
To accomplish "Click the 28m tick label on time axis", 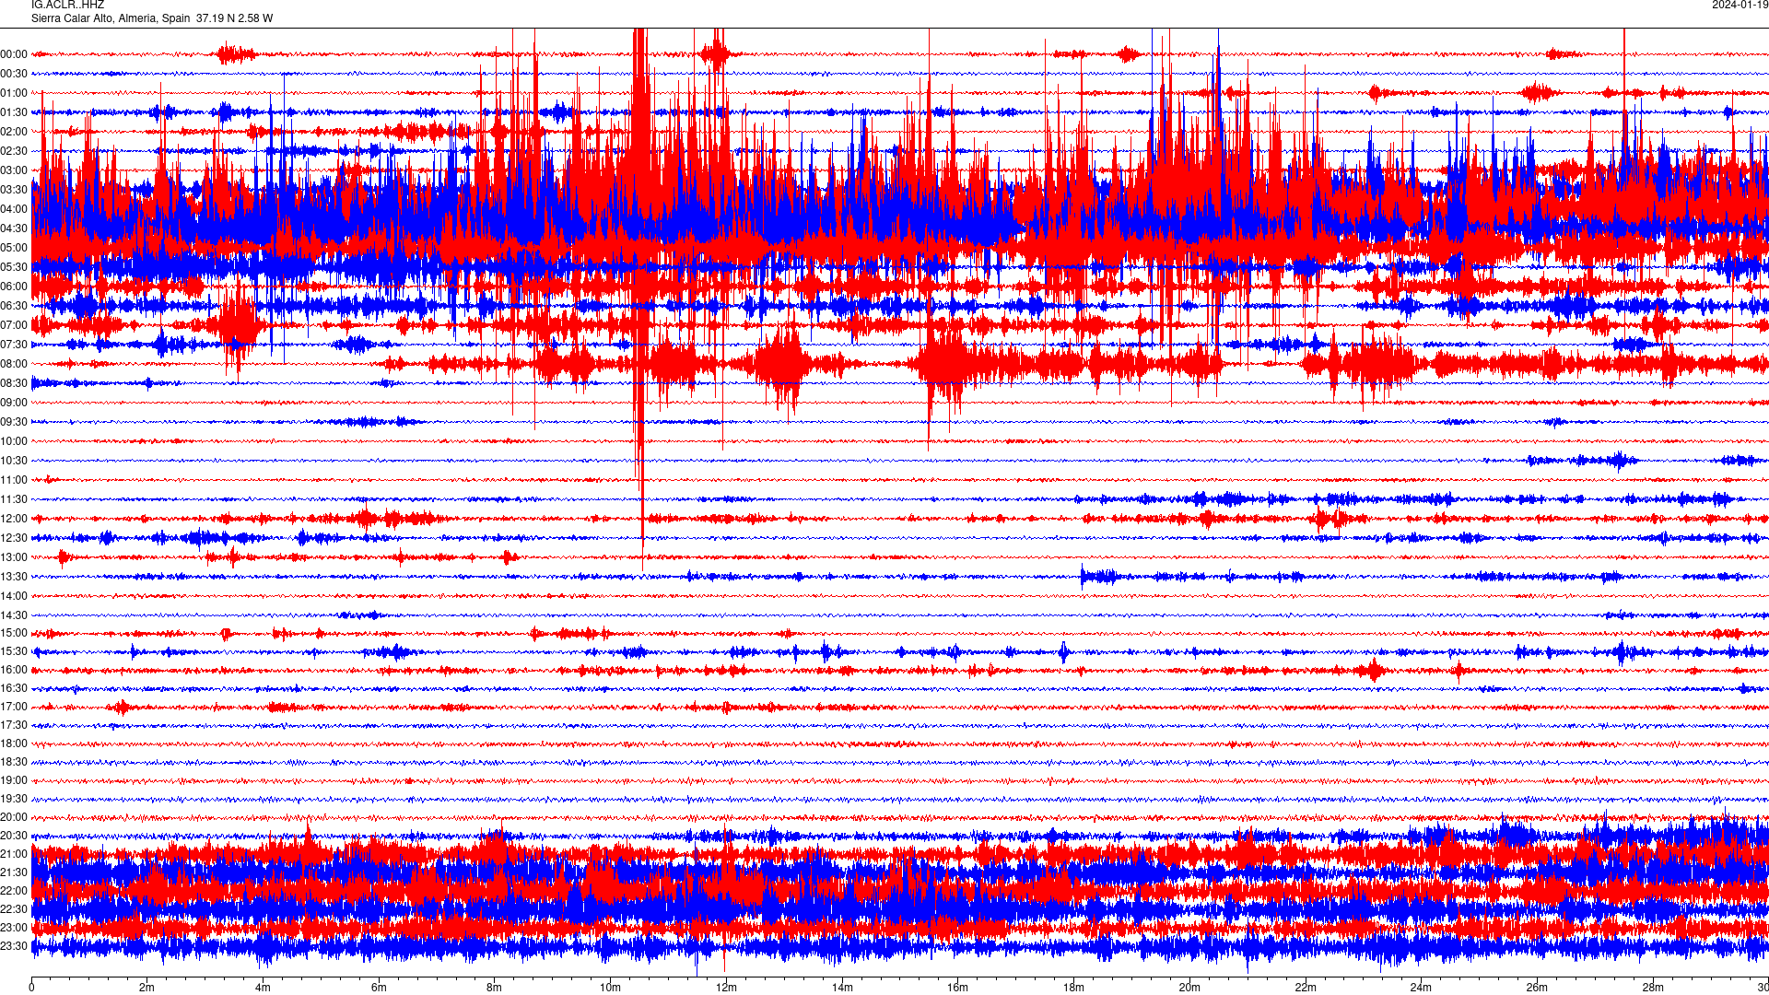I will tap(1653, 988).
